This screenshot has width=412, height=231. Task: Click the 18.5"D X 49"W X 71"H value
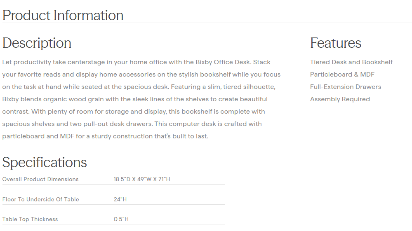[142, 180]
